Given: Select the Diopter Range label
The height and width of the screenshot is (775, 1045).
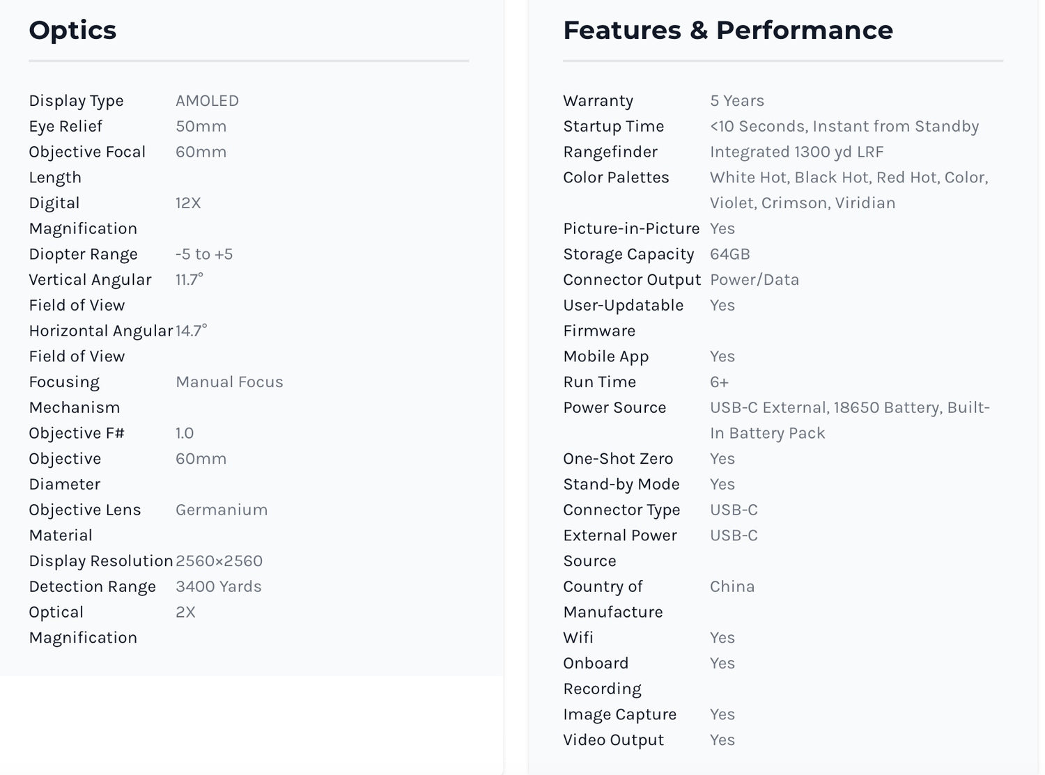Looking at the screenshot, I should click(x=84, y=254).
